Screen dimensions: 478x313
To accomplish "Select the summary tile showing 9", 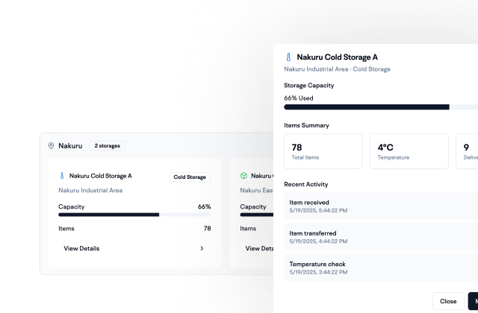I will (468, 151).
